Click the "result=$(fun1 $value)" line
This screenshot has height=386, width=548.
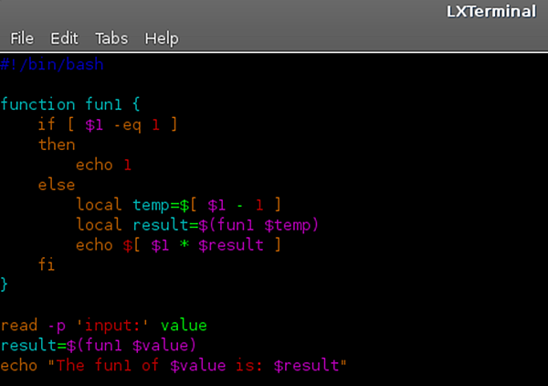(99, 346)
